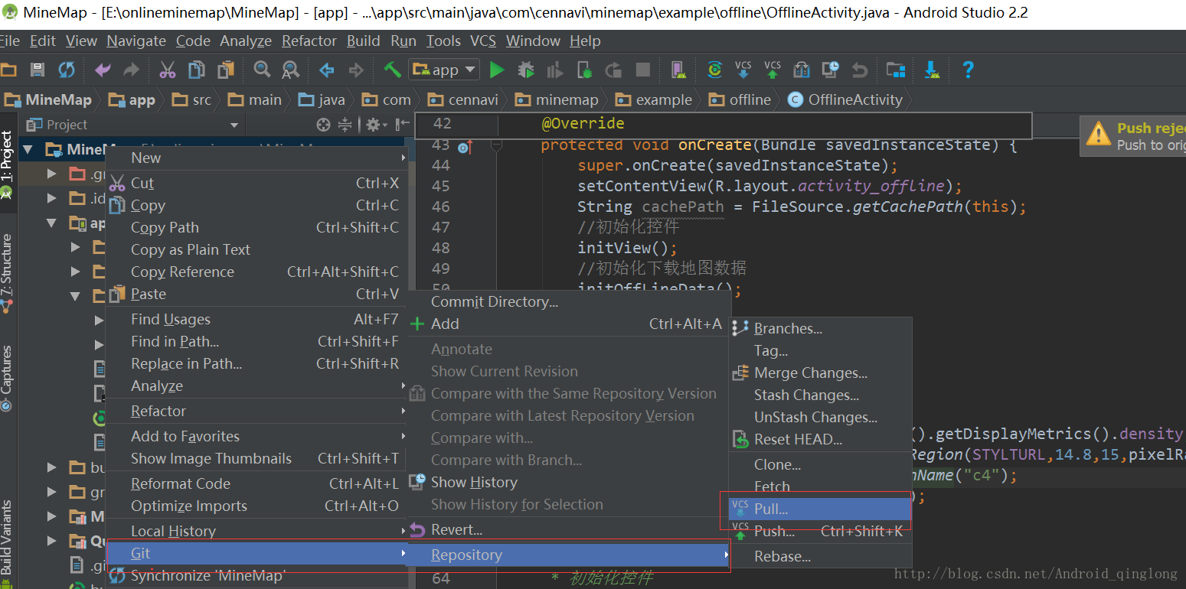Select Local History in the context menu
This screenshot has height=589, width=1186.
tap(256, 531)
